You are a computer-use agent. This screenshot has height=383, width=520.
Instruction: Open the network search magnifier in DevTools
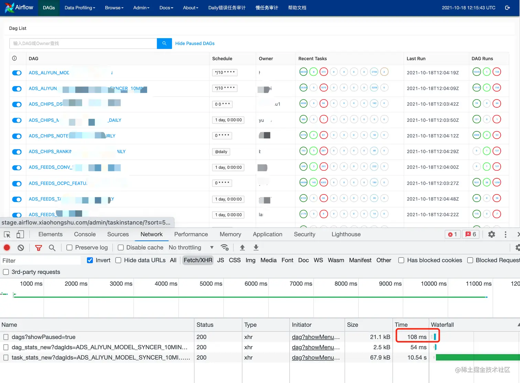coord(52,247)
